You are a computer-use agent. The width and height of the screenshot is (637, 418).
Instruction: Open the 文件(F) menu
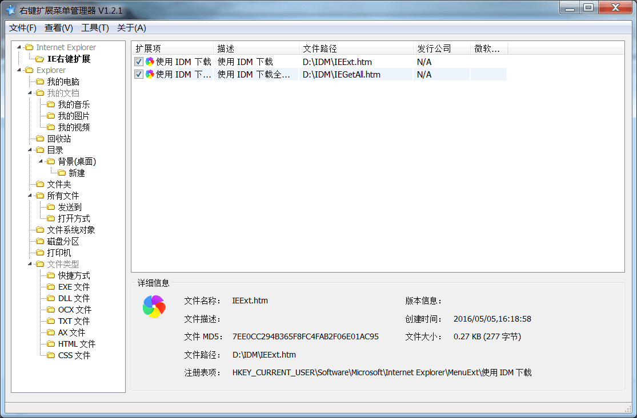pyautogui.click(x=23, y=28)
